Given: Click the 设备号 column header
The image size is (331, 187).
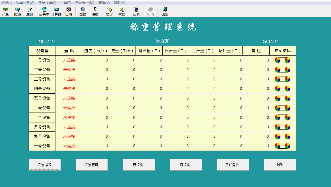Looking at the screenshot, I should click(42, 51).
